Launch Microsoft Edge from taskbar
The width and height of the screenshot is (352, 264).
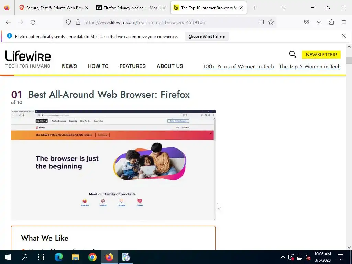pos(59,257)
